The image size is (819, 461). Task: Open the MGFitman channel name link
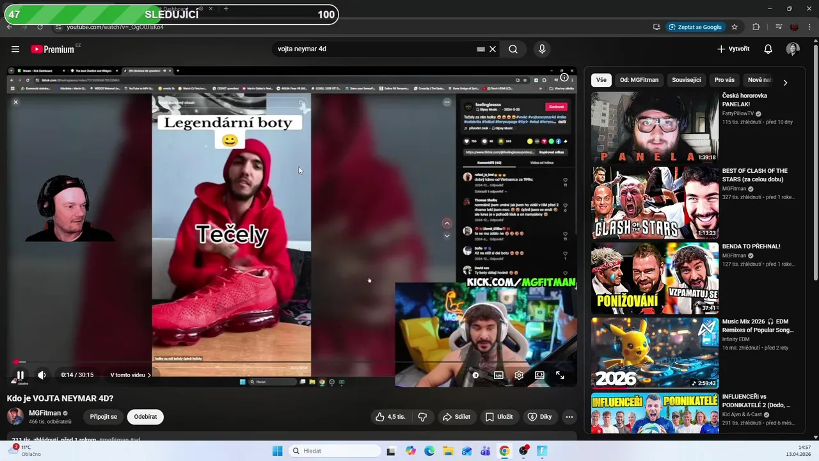(45, 413)
